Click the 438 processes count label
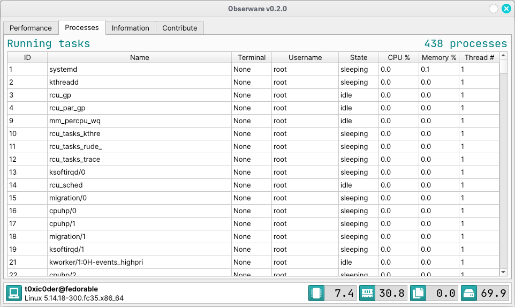The width and height of the screenshot is (515, 307). [466, 43]
